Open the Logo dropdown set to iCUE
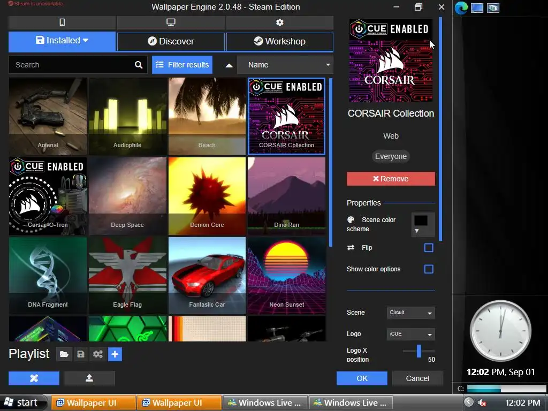Image resolution: width=548 pixels, height=411 pixels. [410, 334]
